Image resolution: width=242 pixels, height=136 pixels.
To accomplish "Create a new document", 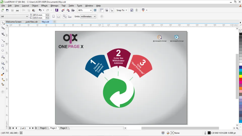I will pos(2,10).
